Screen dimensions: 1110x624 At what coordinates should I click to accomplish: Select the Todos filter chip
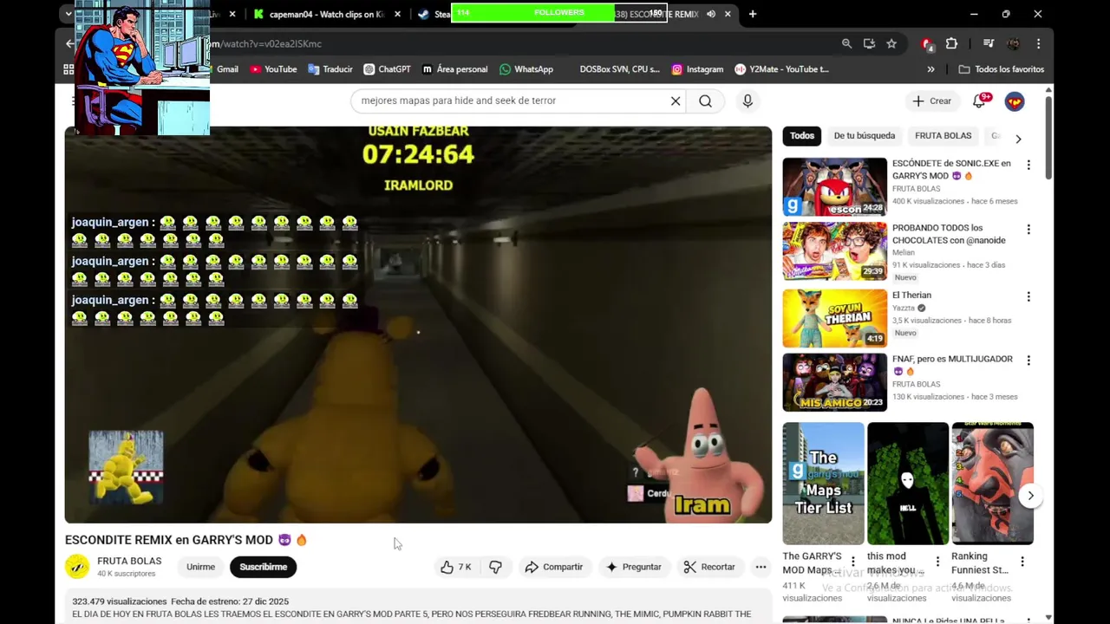802,136
